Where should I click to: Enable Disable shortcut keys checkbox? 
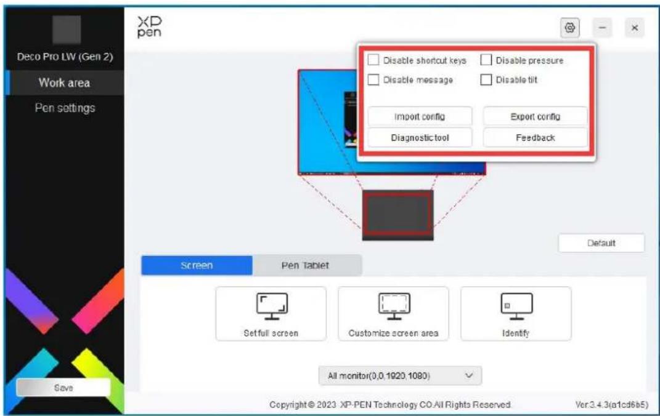pos(373,60)
